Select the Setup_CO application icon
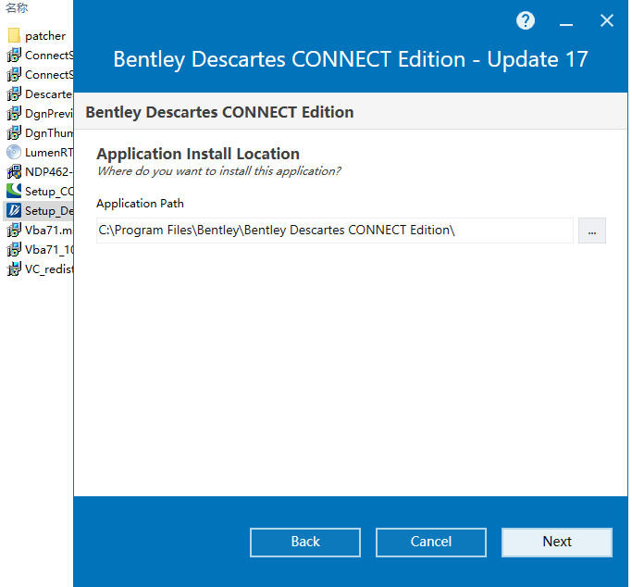 pos(14,191)
